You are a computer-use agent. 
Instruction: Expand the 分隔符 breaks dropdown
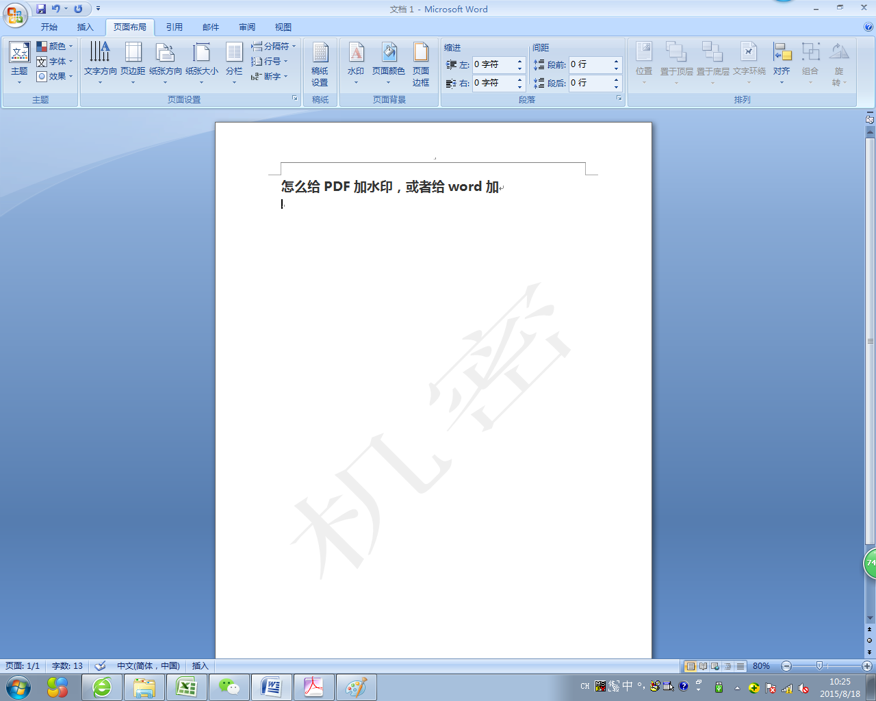(273, 47)
